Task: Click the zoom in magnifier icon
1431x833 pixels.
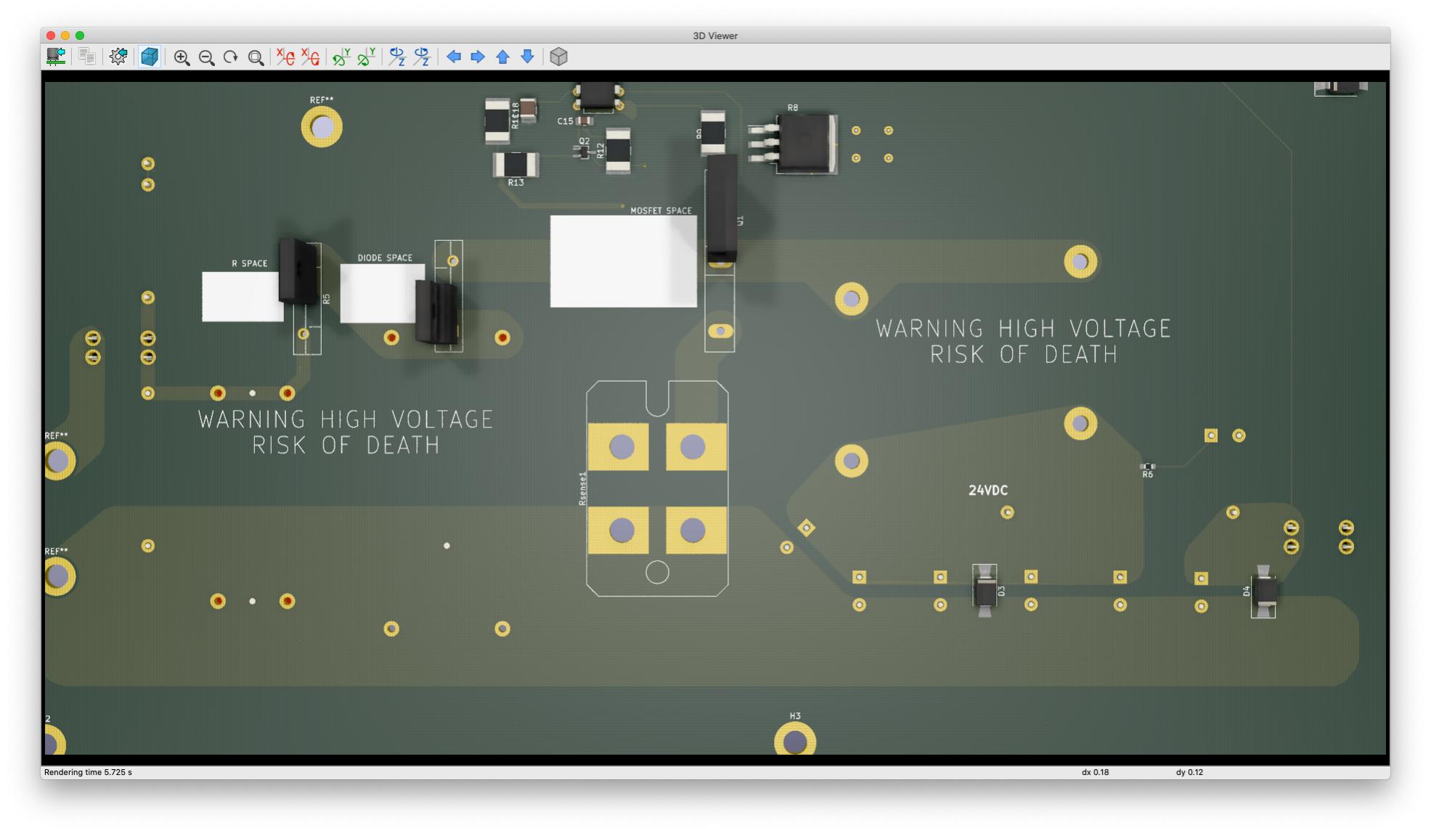Action: point(182,57)
